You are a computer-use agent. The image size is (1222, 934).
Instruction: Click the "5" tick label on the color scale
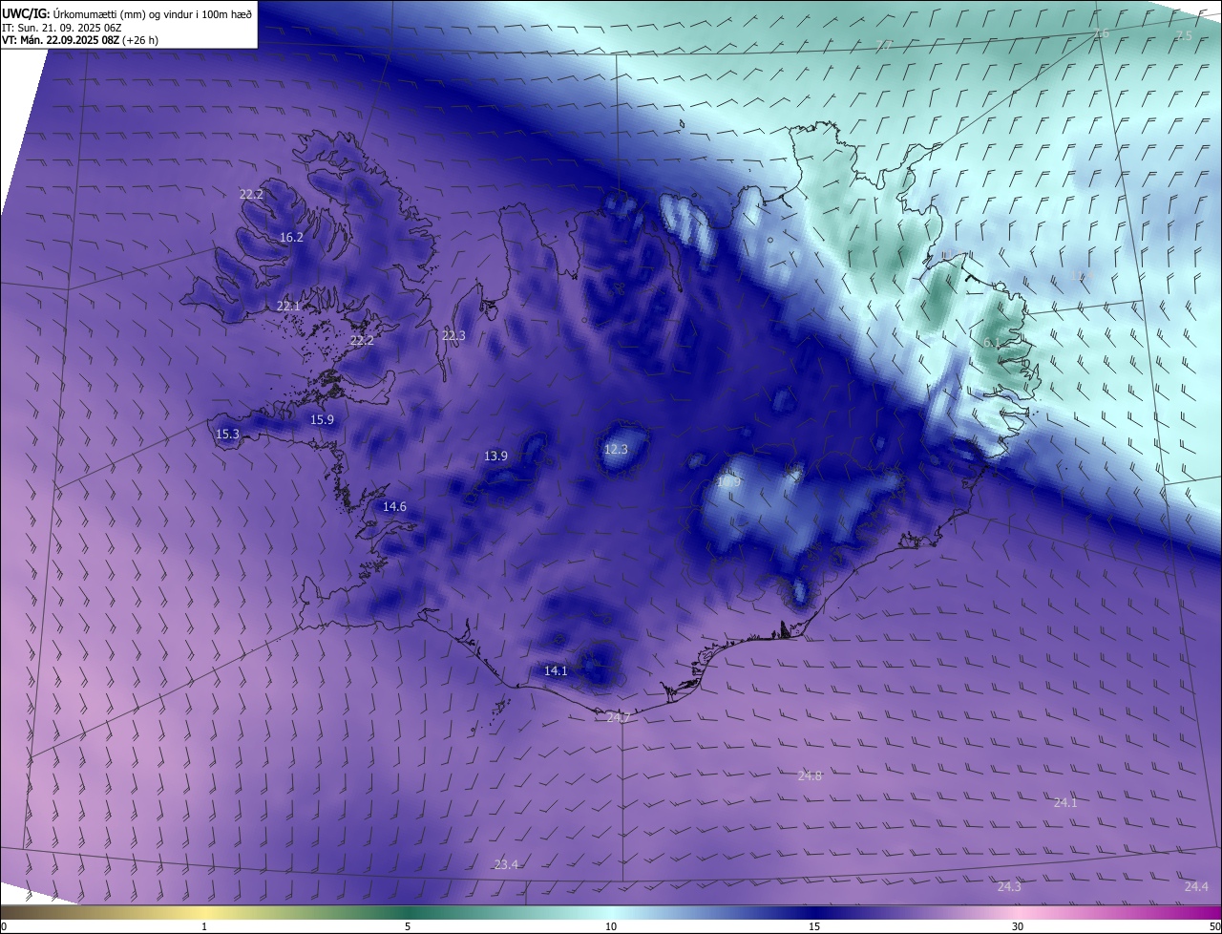pyautogui.click(x=408, y=926)
